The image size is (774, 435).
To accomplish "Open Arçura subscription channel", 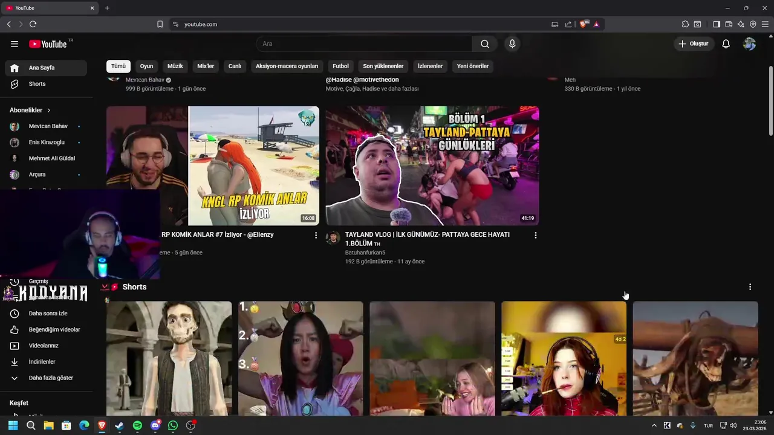I will (x=46, y=175).
